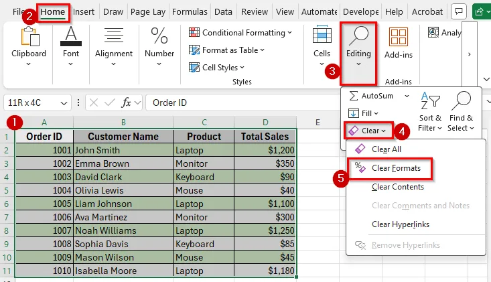This screenshot has width=491, height=282.
Task: Choose Clear Contents menu entry
Action: click(416, 187)
